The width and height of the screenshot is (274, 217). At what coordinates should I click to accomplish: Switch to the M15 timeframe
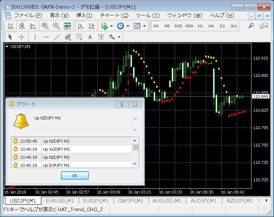point(178,26)
